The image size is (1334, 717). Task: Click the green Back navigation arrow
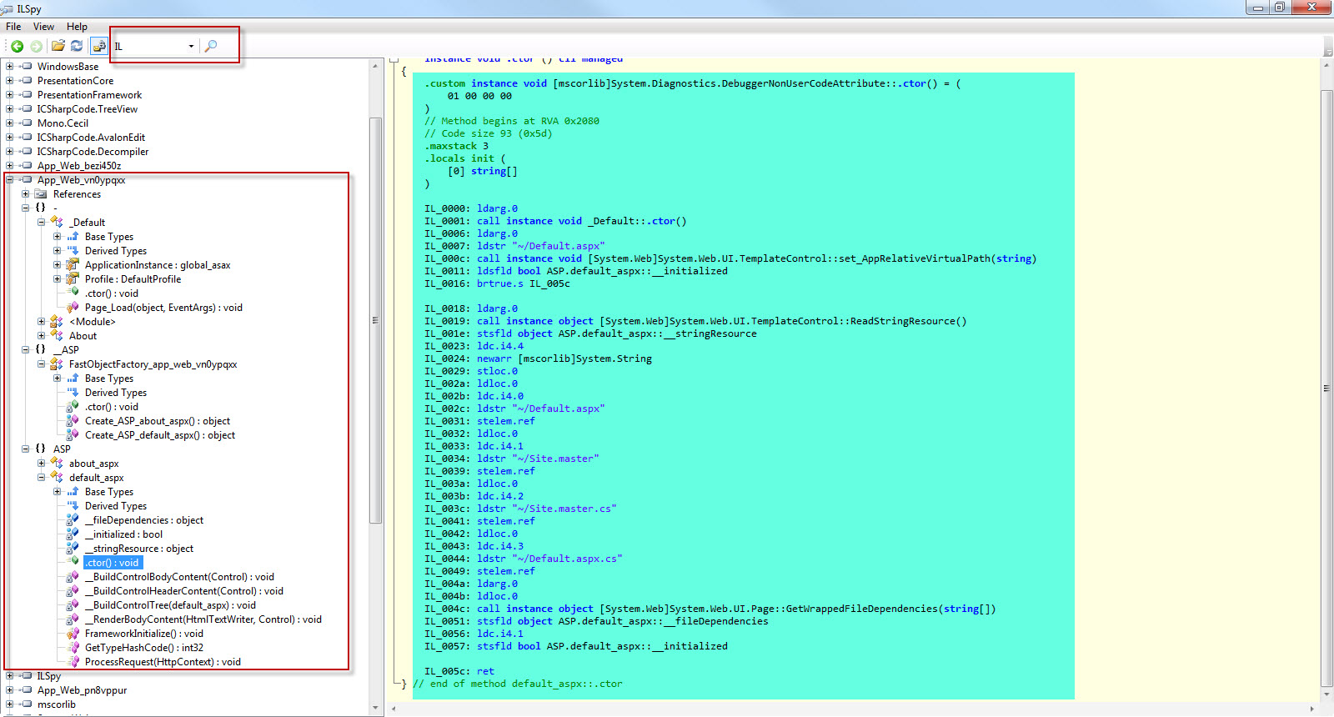coord(17,46)
